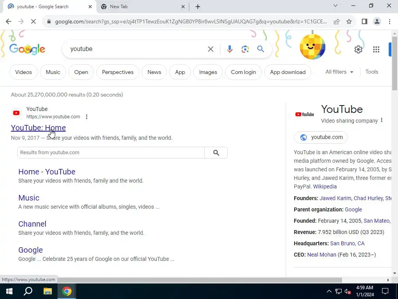Click the share page icon in address bar
Screen dimensions: 398x299
click(337, 22)
